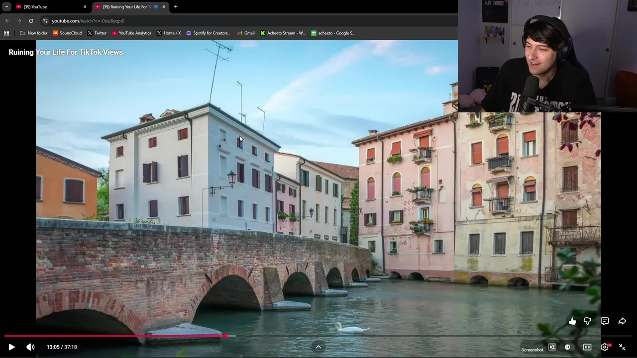Open acheeto Google Sheets bookmark

(333, 33)
